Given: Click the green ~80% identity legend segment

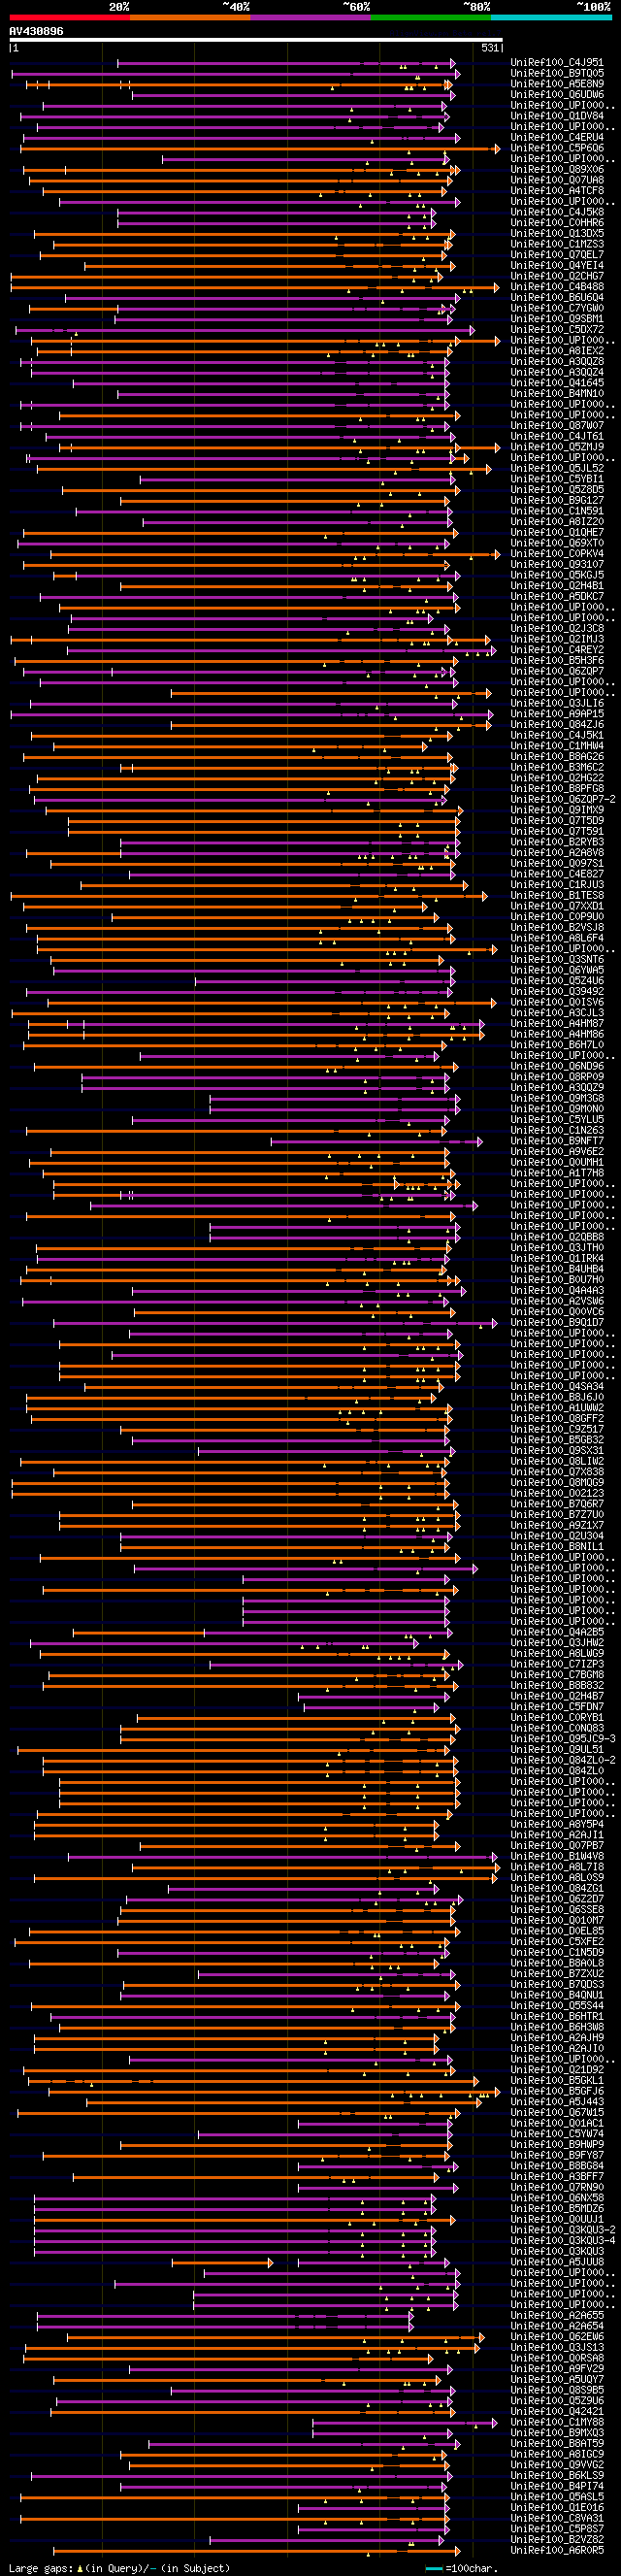Looking at the screenshot, I should [x=431, y=17].
